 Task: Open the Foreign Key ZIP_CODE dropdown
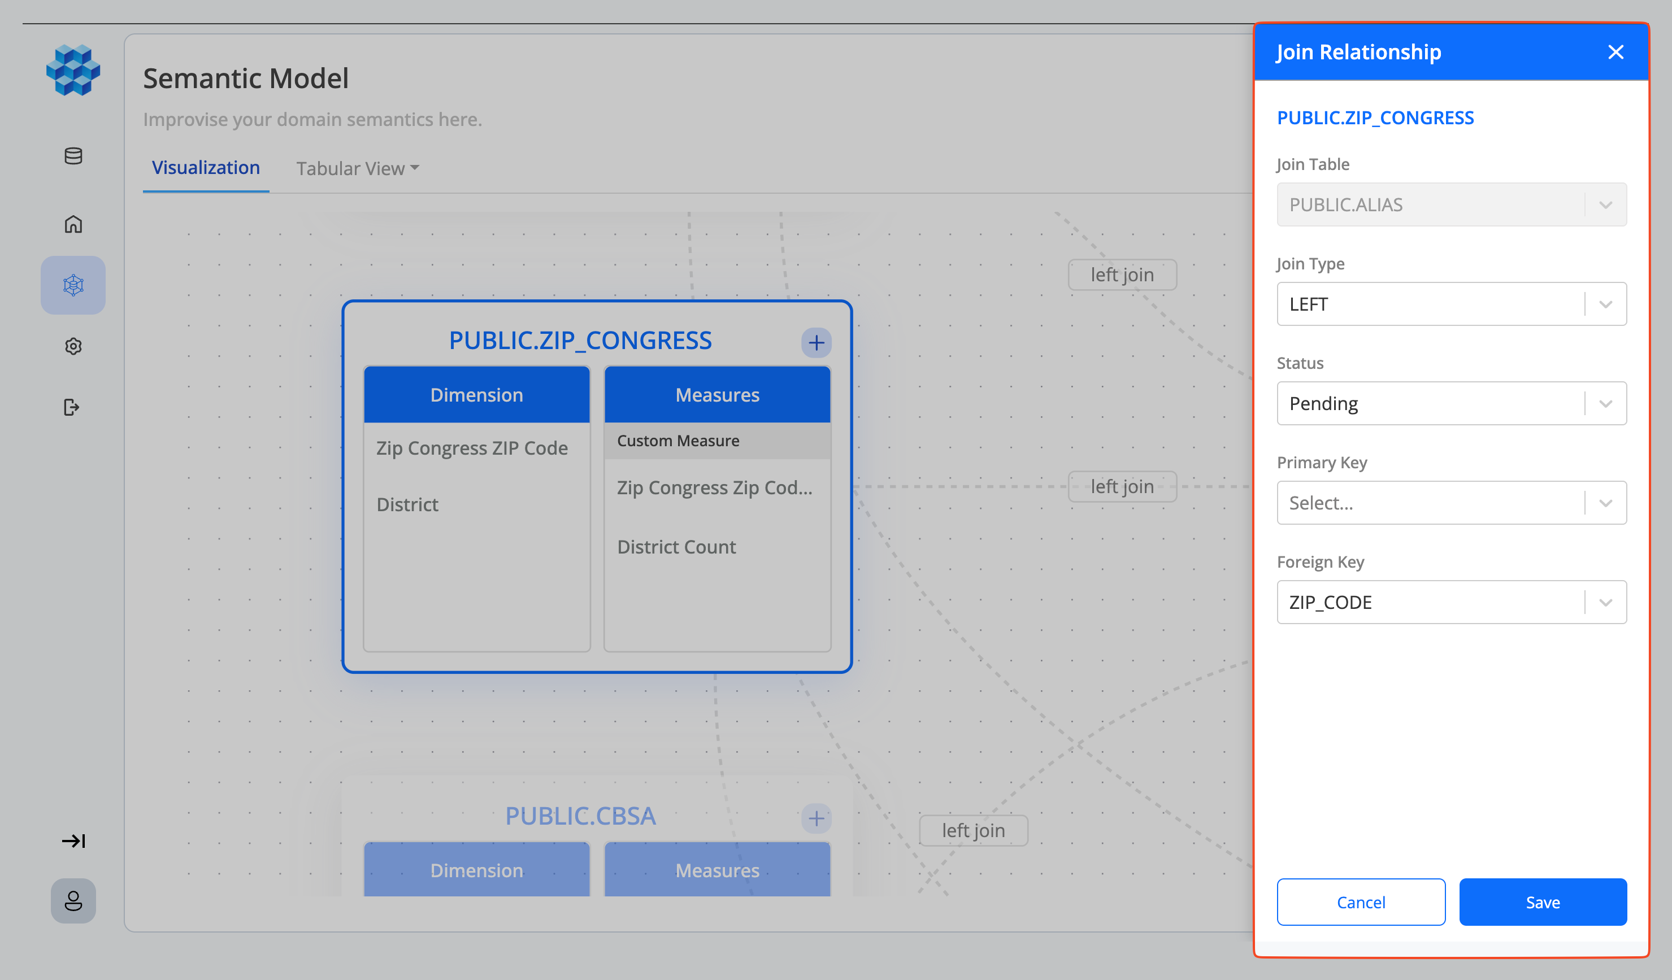(x=1451, y=602)
